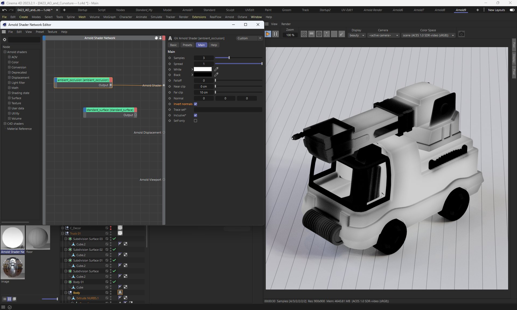Start the IPR render play button
517x310 pixels.
click(268, 34)
